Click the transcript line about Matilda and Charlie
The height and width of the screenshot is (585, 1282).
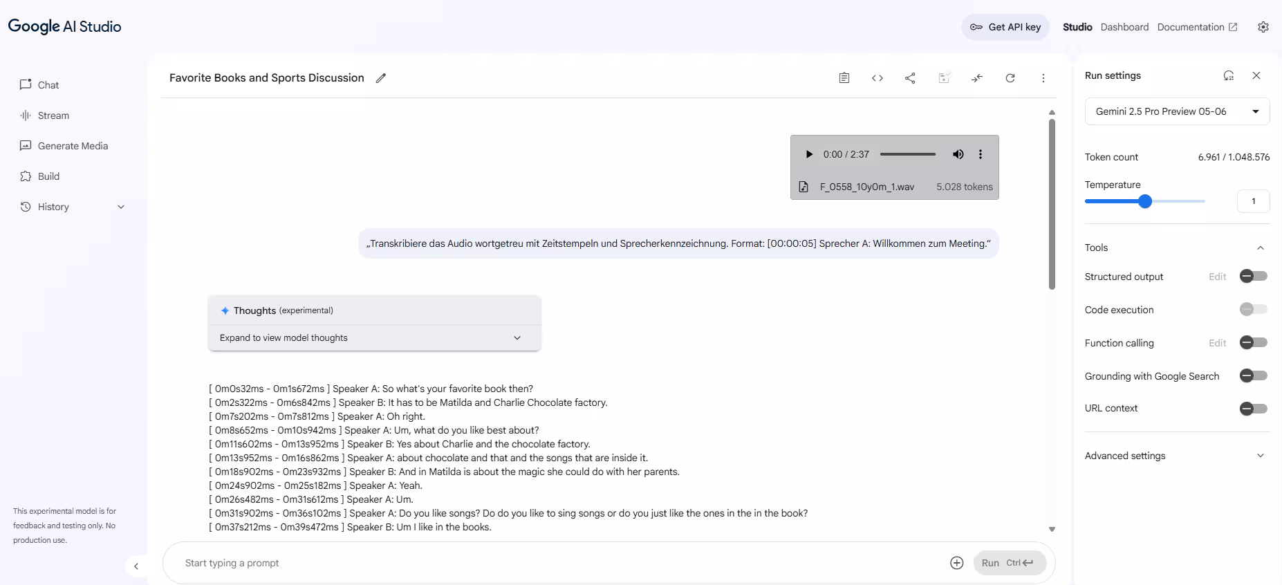408,402
